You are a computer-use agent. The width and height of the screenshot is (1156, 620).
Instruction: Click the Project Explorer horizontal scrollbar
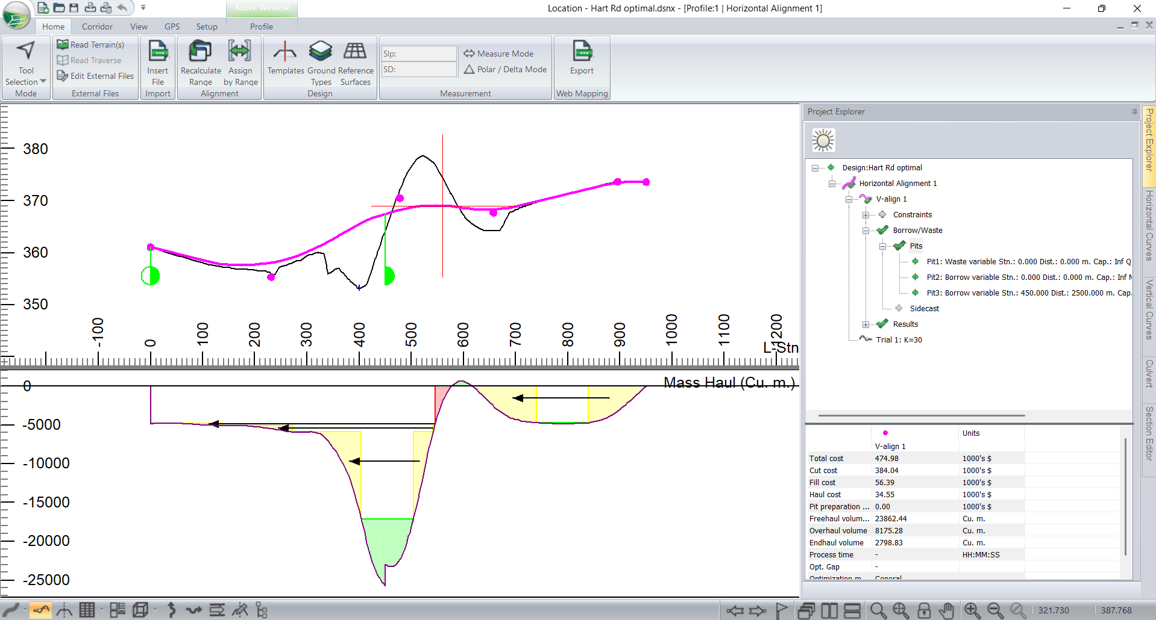(x=922, y=415)
